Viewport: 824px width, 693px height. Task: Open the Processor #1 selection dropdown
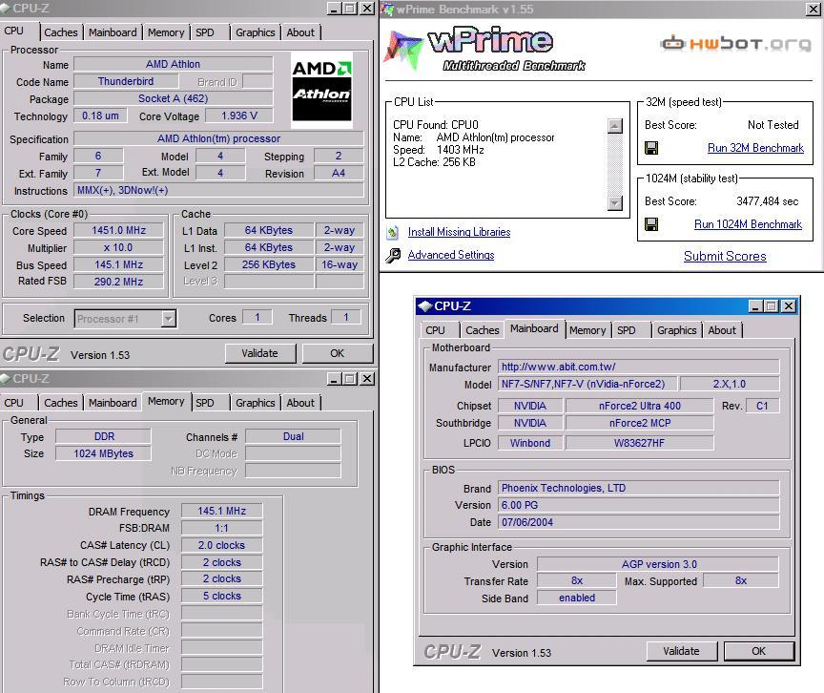168,319
